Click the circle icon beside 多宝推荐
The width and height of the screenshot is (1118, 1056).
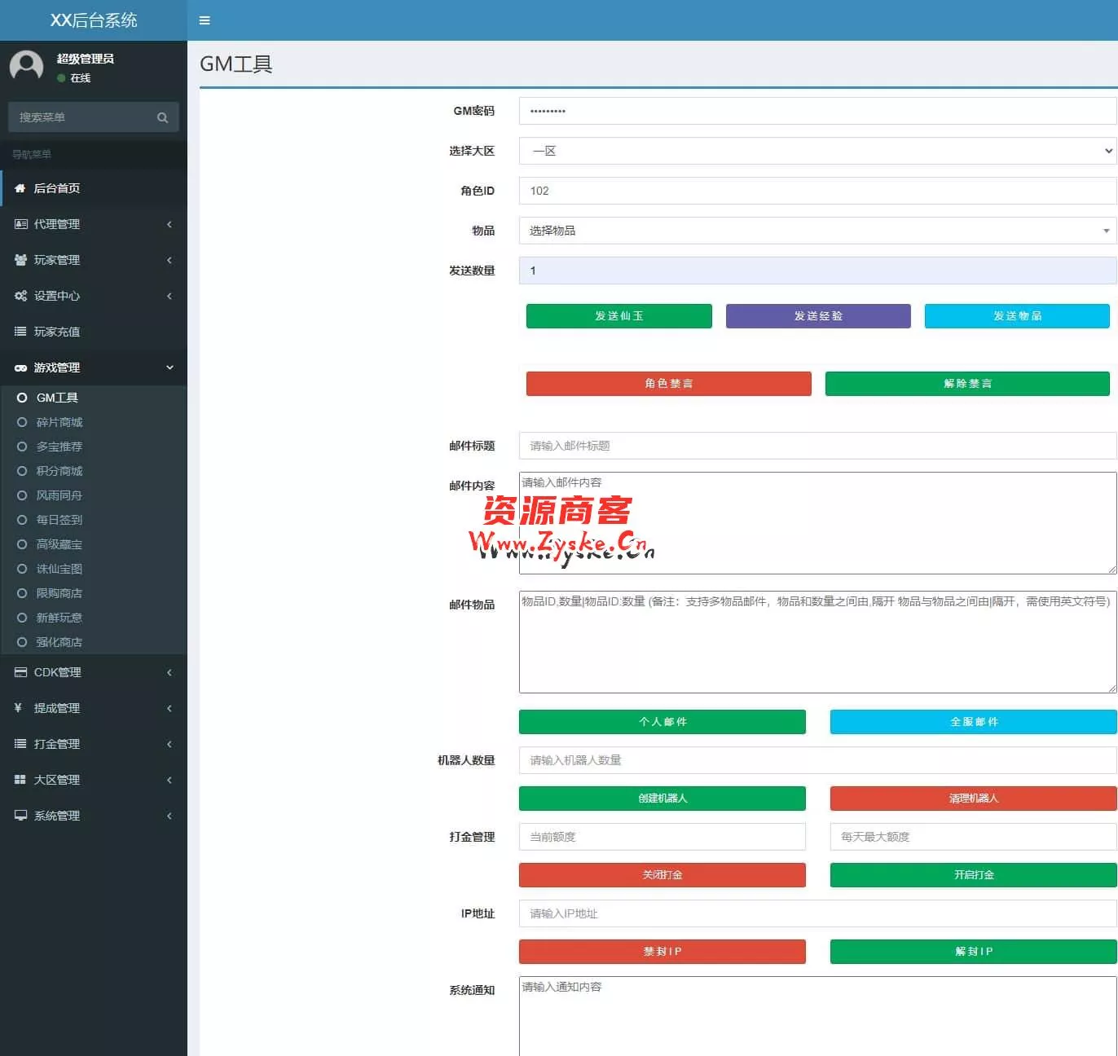[22, 447]
